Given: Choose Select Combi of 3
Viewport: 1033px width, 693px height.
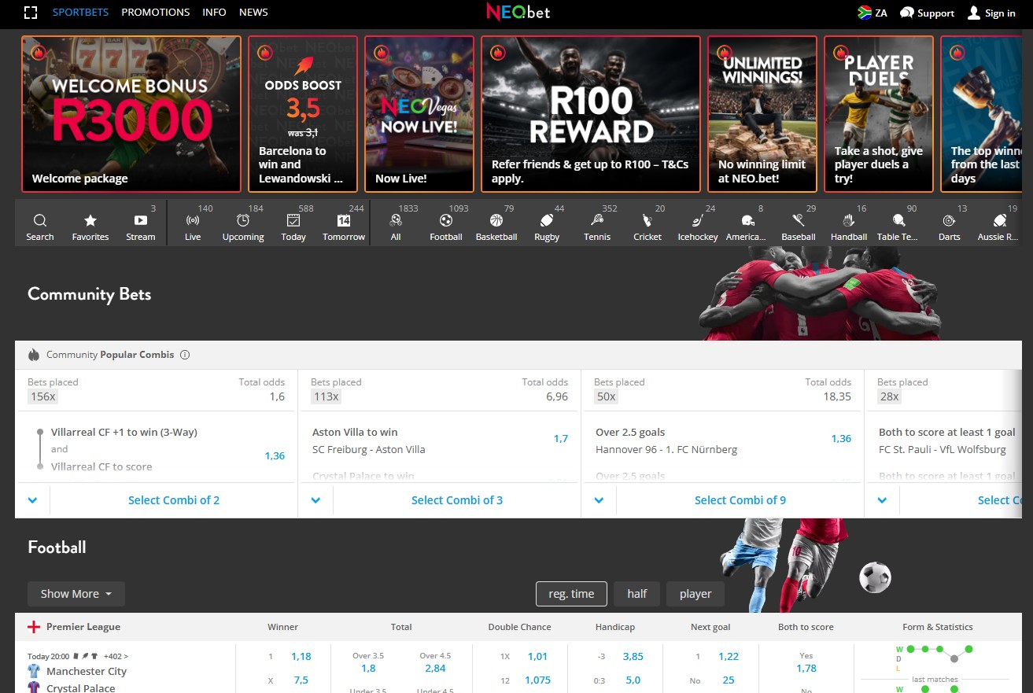Looking at the screenshot, I should pos(457,500).
